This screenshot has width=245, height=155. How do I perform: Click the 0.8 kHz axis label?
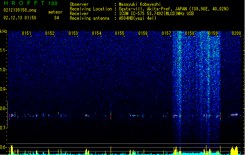pos(4,108)
